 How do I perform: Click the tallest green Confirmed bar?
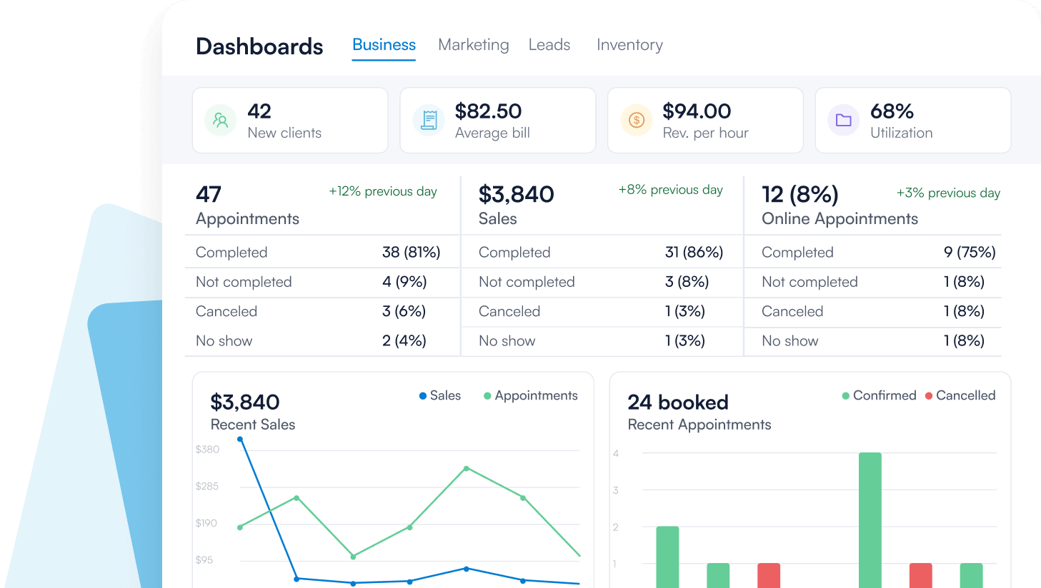tap(870, 520)
